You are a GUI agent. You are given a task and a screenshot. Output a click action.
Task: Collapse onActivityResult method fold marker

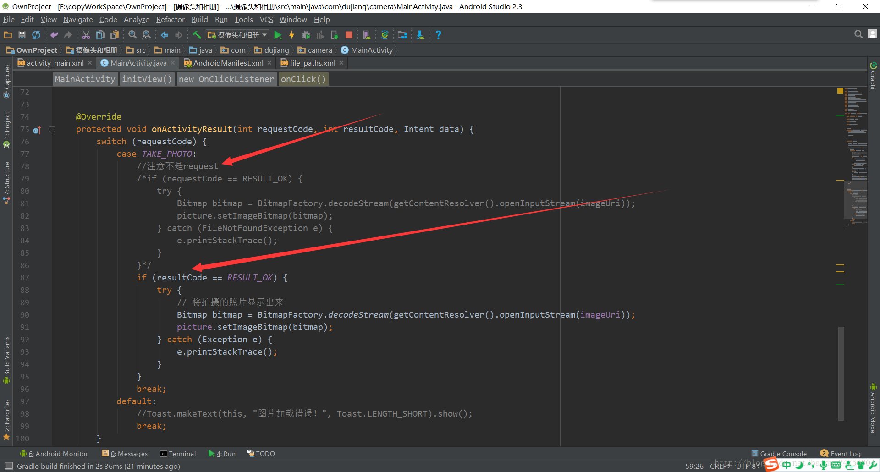[52, 130]
